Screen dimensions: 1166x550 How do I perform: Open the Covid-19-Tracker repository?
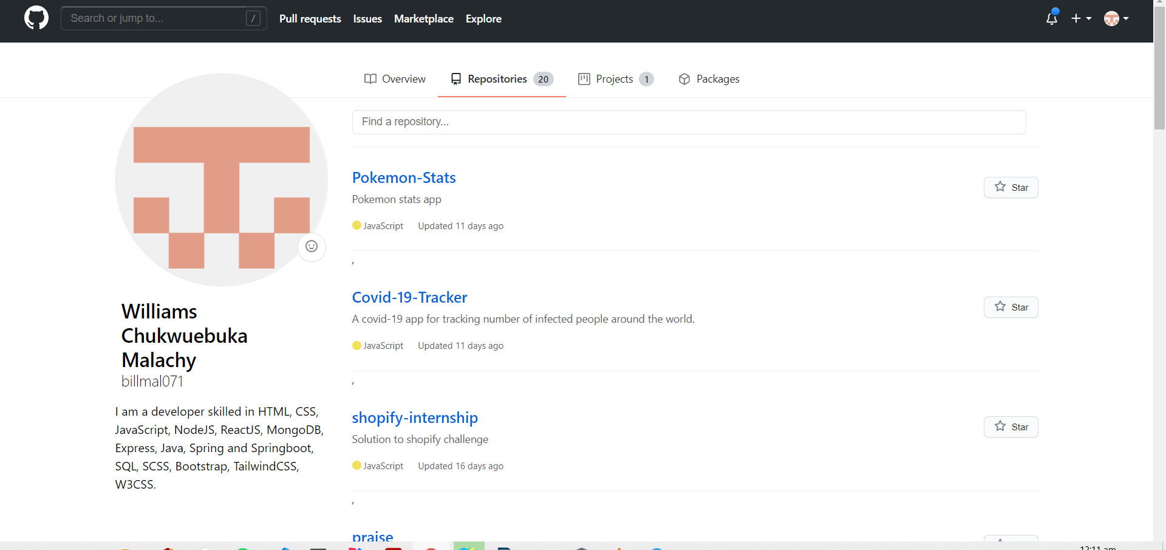point(410,297)
